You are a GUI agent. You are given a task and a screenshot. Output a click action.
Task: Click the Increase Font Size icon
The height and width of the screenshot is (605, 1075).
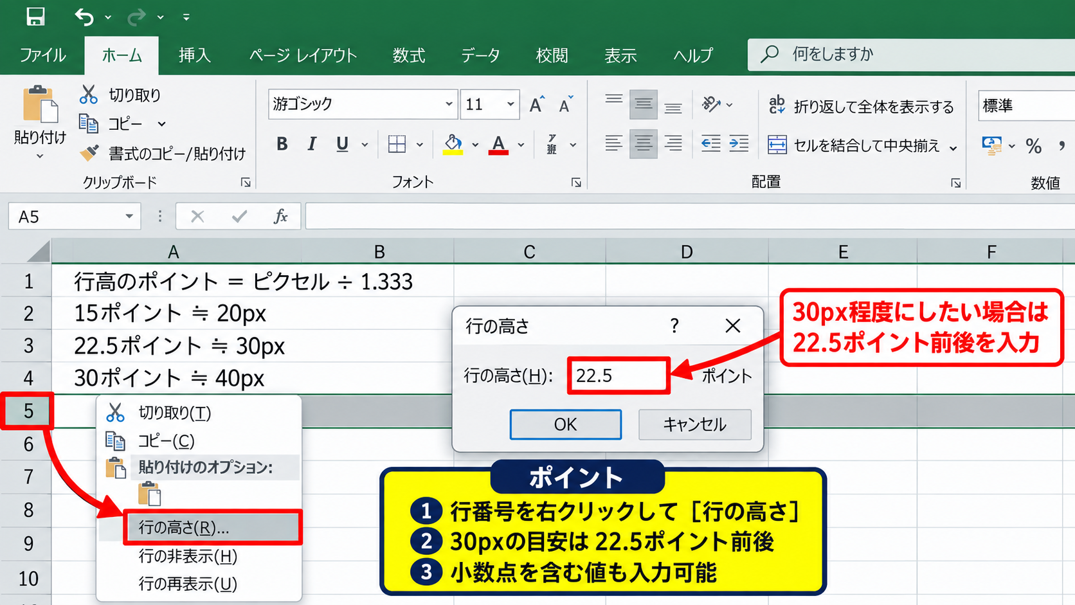coord(537,104)
